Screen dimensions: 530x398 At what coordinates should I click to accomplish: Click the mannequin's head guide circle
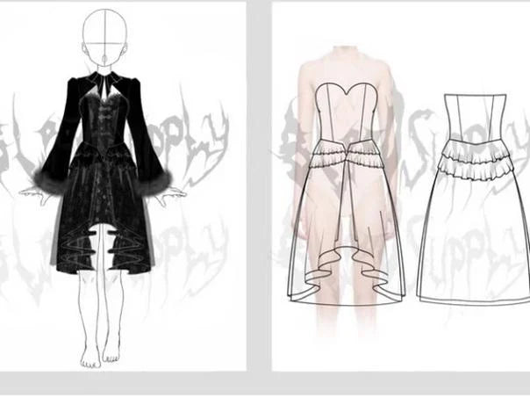pos(104,35)
